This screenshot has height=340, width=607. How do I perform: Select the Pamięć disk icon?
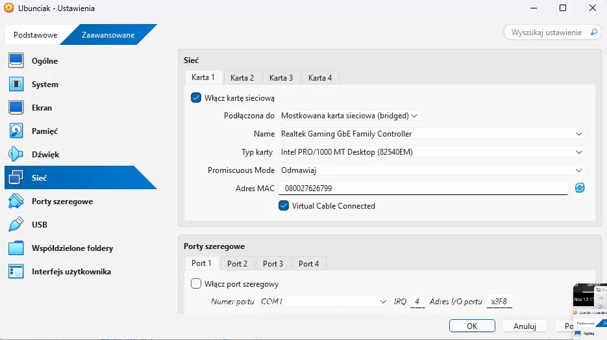click(16, 131)
